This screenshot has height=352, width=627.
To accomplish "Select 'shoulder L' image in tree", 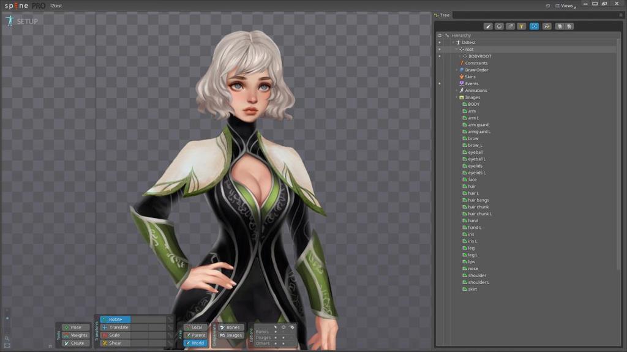I will pos(478,282).
